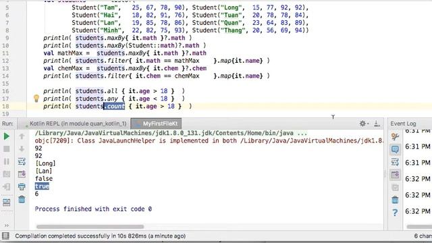The width and height of the screenshot is (432, 243).
Task: Click the "Quan" string in student list
Action: point(233,22)
